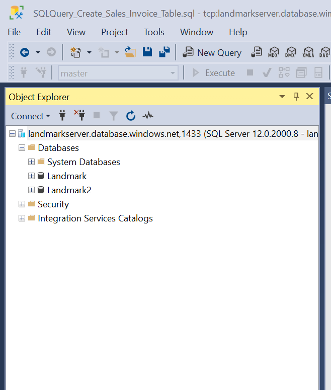The image size is (331, 390).
Task: Click the New Query button
Action: pos(212,52)
